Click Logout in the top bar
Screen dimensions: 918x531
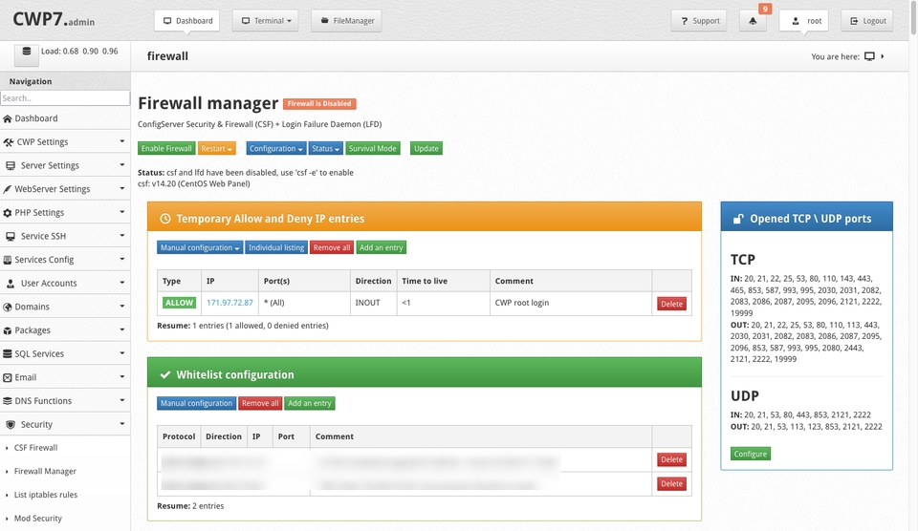(867, 20)
